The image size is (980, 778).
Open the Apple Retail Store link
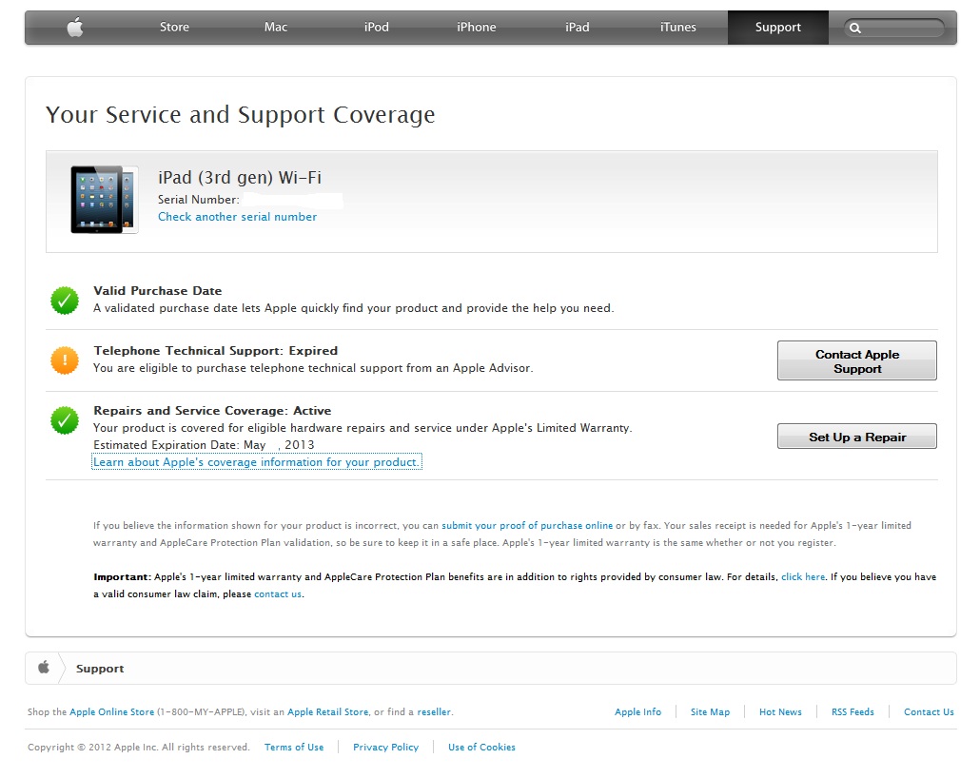327,711
